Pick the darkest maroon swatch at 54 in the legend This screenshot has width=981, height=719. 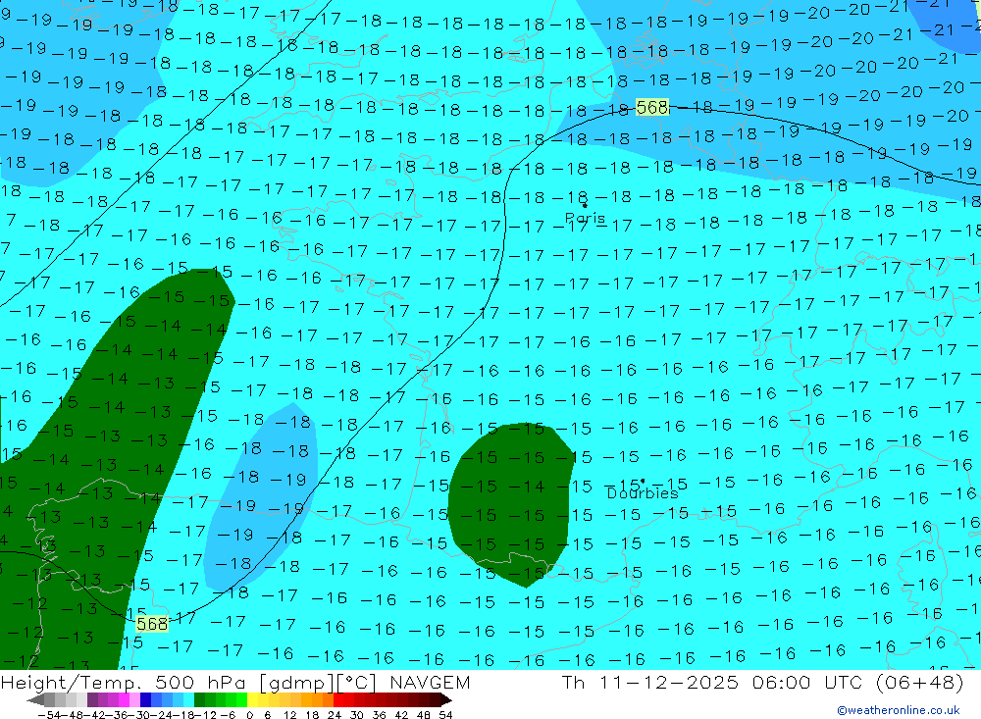[x=435, y=700]
